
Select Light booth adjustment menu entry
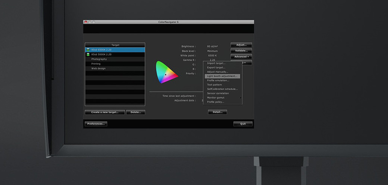tap(222, 76)
